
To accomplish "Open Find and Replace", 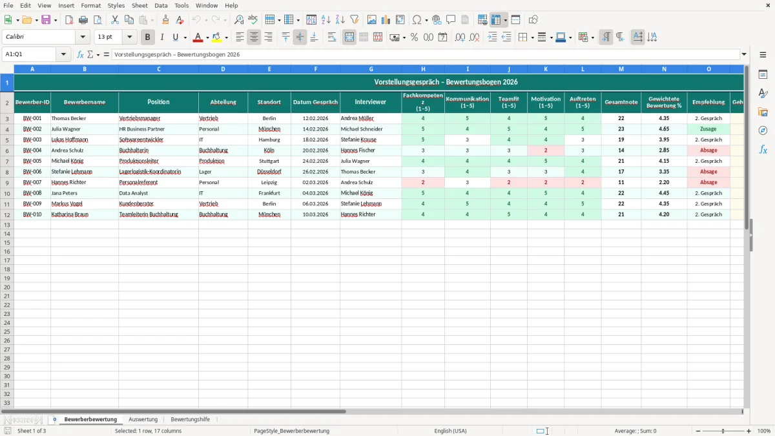I will (239, 20).
